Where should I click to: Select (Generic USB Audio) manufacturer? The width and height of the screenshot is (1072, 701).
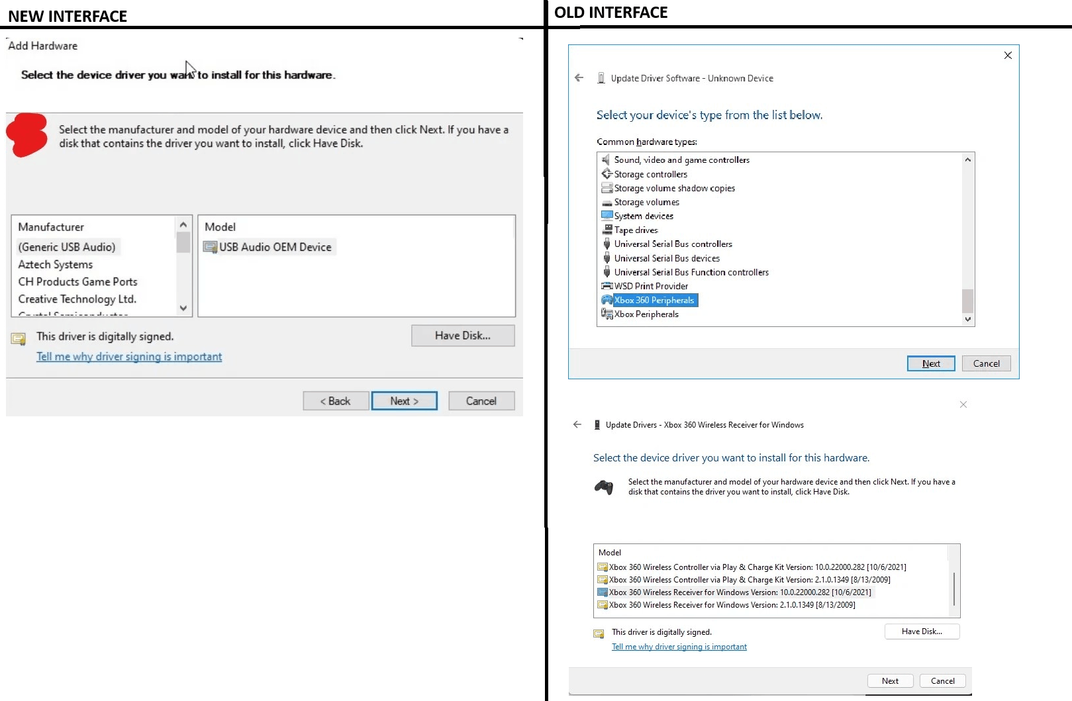click(67, 247)
